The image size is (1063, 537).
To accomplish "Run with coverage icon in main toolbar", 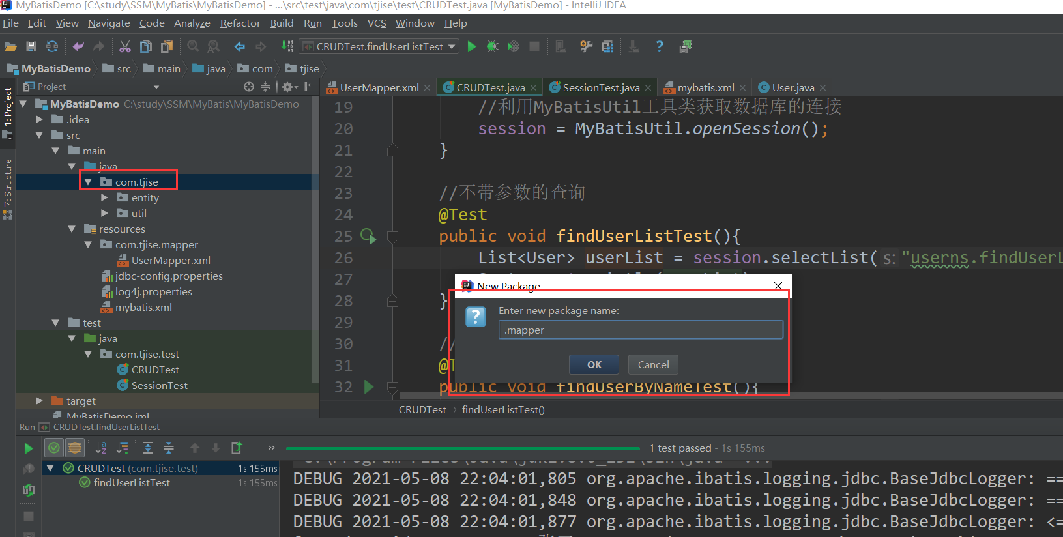I will pos(514,46).
